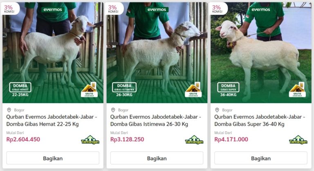Open the Domba Gibas Super 36-40KG sheep photo

261,52
